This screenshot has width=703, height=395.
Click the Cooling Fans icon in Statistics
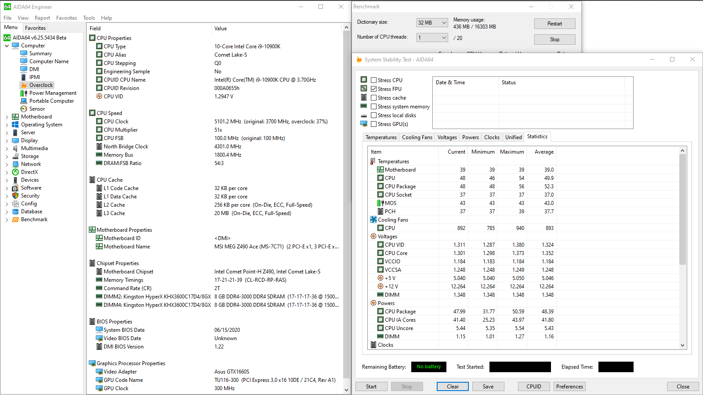[x=373, y=220]
